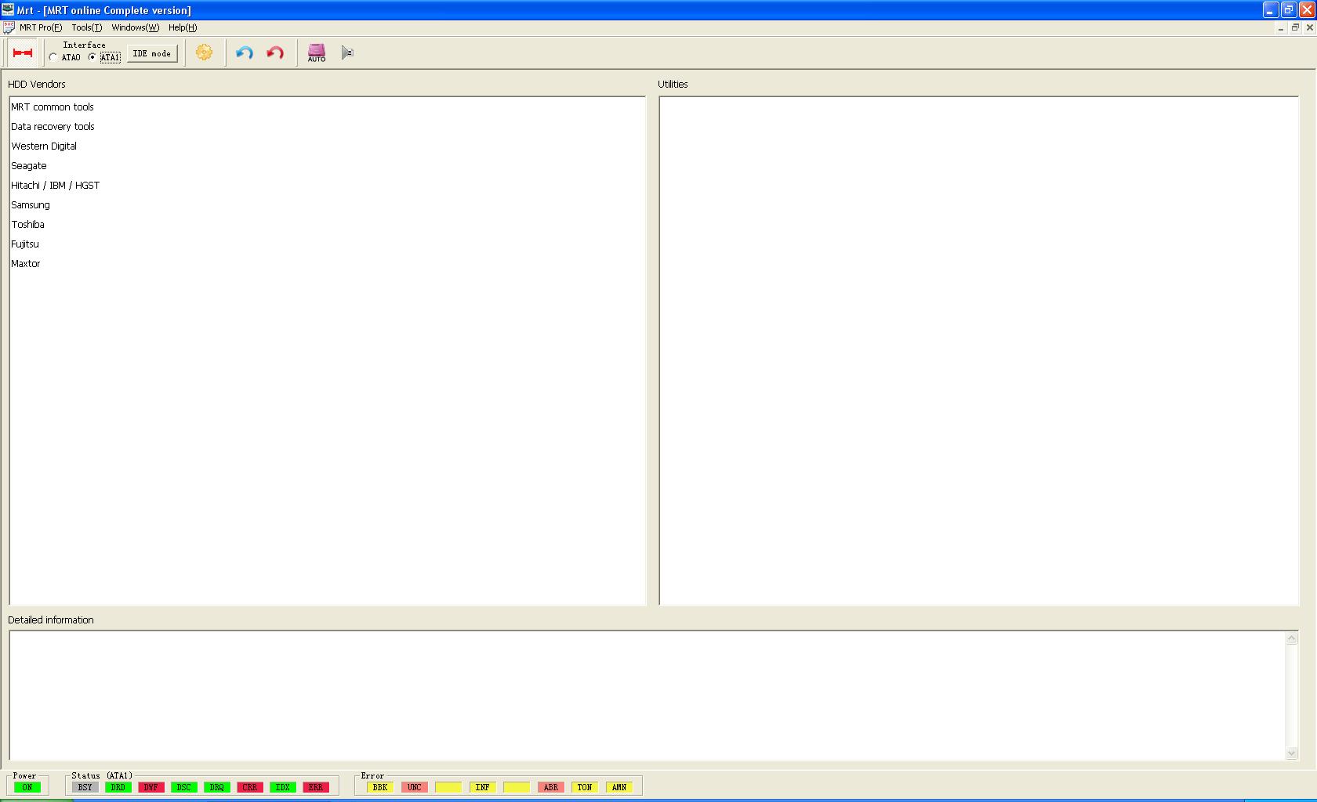Viewport: 1317px width, 802px height.
Task: Click the AMN error indicator
Action: tap(619, 787)
